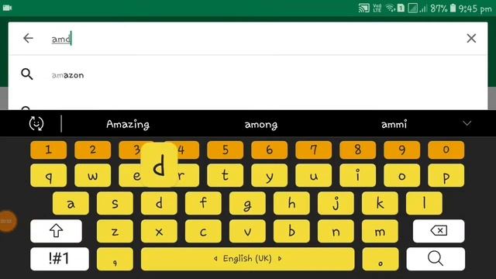Tap the letter m key
Viewport: 496px width, 279px height.
380,231
